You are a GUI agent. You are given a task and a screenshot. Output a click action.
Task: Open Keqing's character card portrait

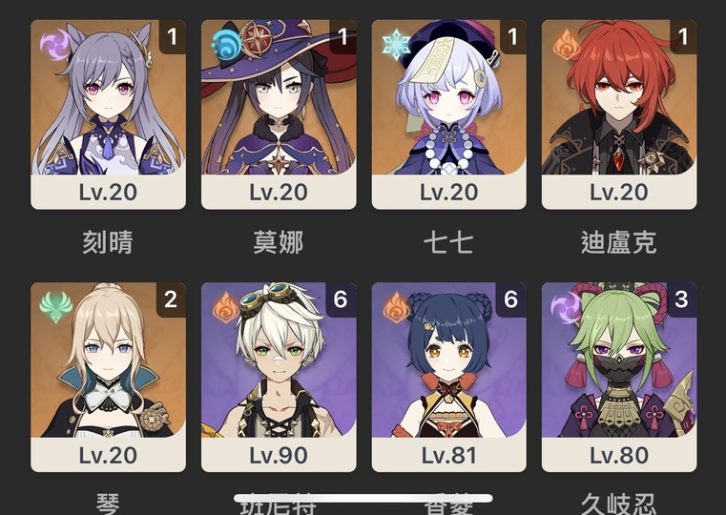108,114
